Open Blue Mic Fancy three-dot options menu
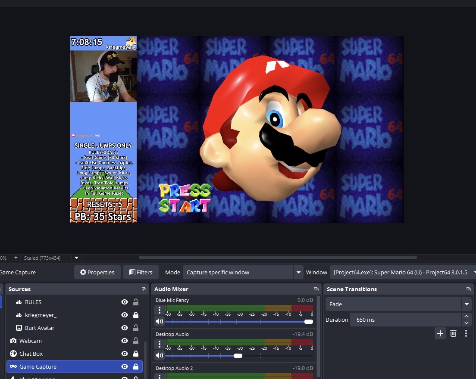 pos(160,310)
